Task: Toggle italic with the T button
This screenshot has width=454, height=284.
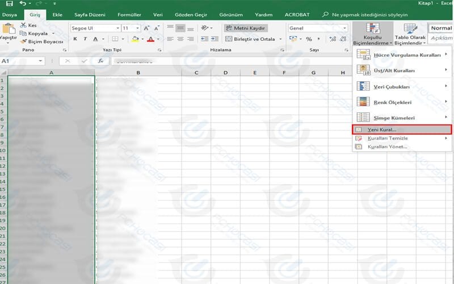Action: point(85,39)
